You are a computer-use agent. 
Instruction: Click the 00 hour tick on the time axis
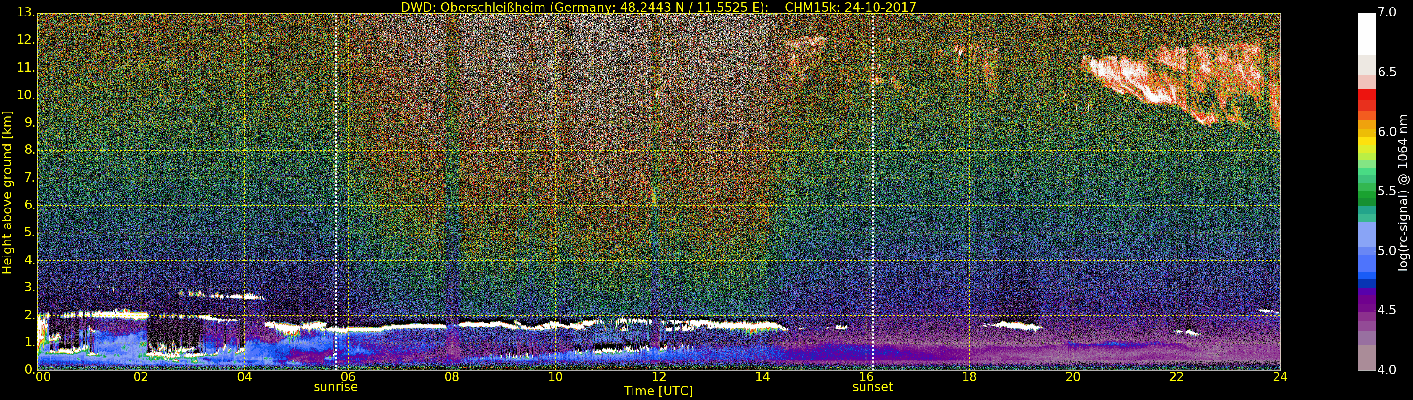(43, 377)
